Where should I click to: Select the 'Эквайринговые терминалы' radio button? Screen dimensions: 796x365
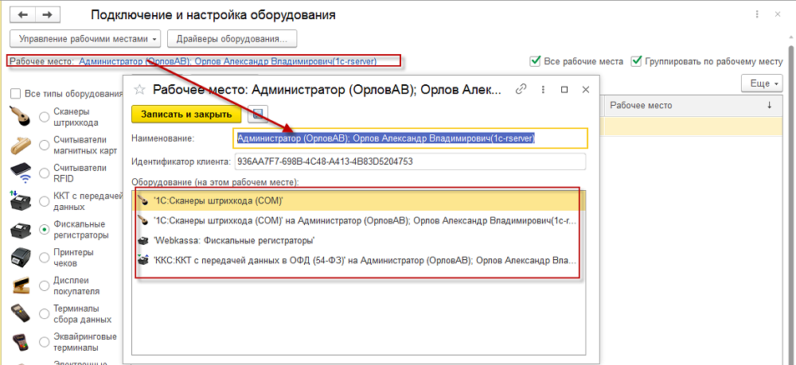(44, 343)
